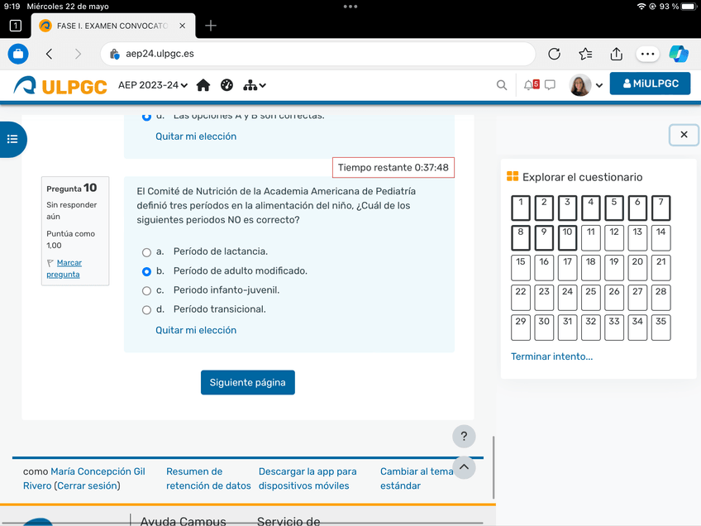
Task: Click the browser reload icon
Action: click(x=554, y=54)
